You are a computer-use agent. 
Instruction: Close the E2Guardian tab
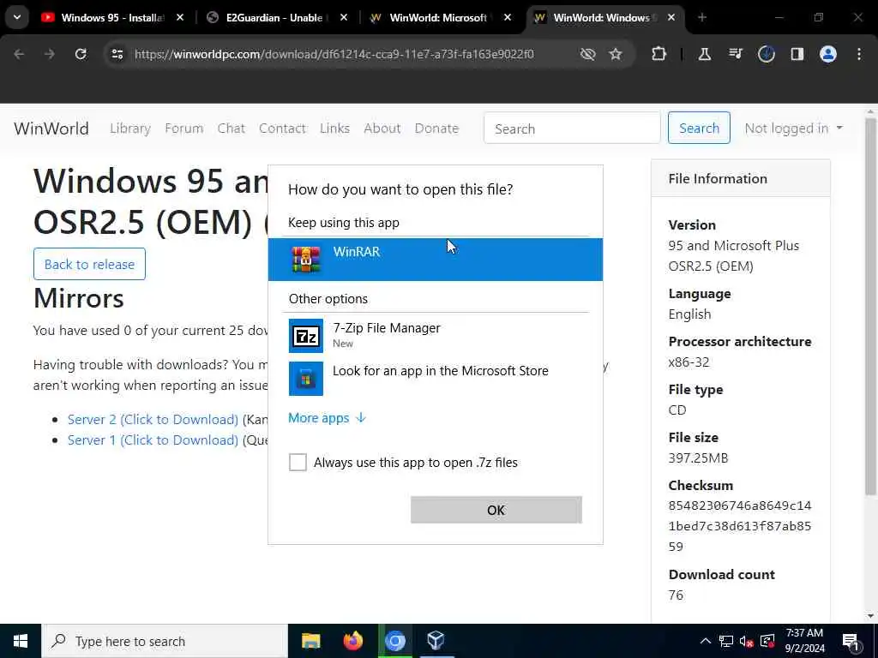point(344,17)
